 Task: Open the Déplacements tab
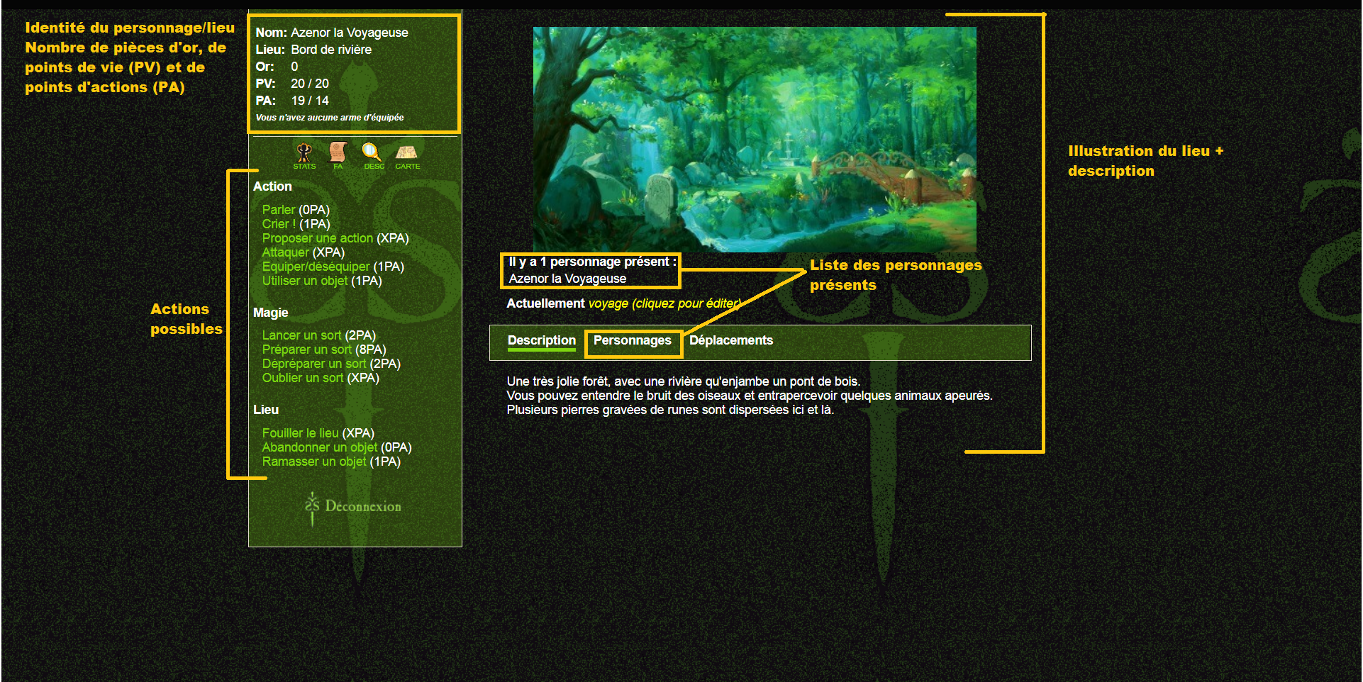coord(730,340)
